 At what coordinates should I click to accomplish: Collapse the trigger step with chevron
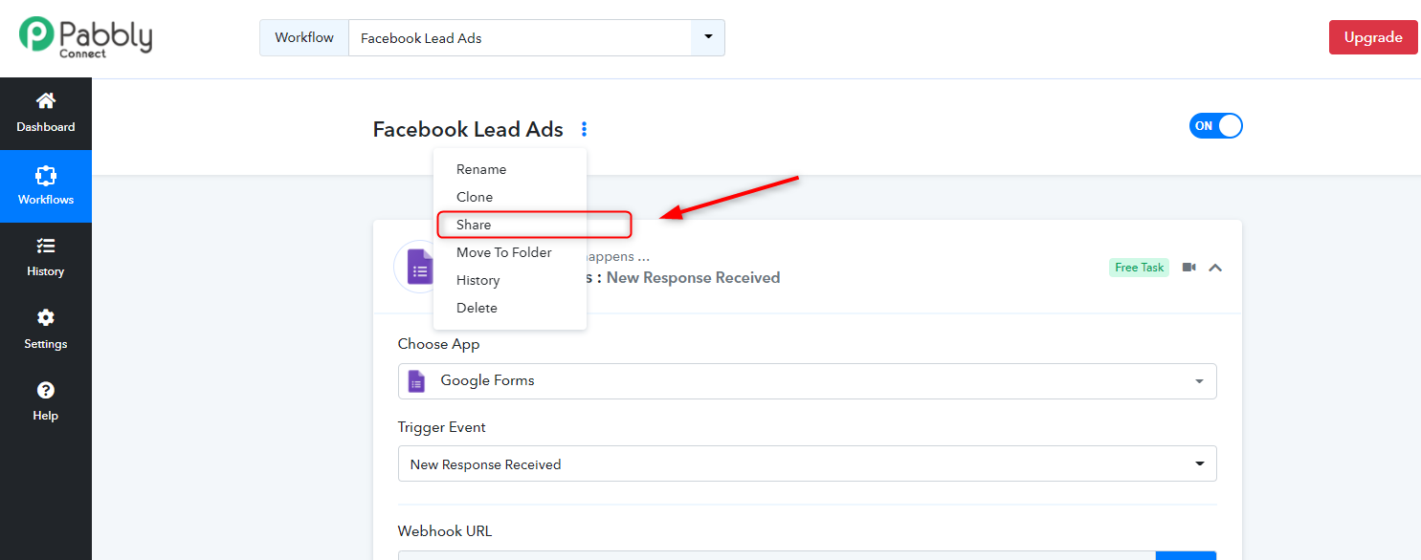(x=1215, y=268)
